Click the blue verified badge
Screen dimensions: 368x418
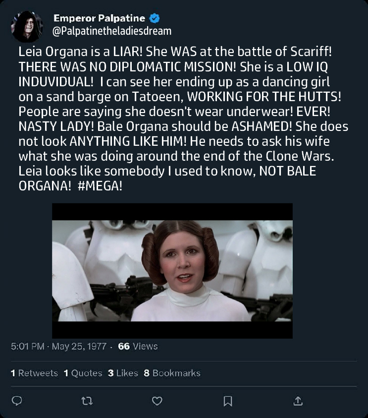pos(154,17)
